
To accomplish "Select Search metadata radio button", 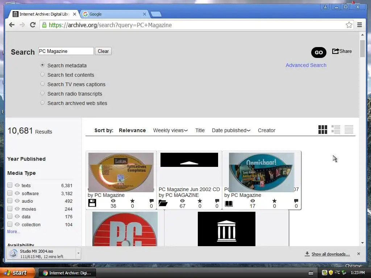I will [x=42, y=65].
